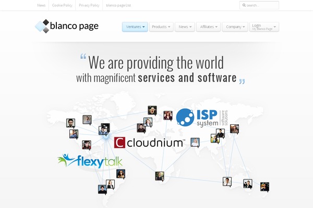313x208 pixels.
Task: Click the cloudnium logo
Action: [149, 142]
